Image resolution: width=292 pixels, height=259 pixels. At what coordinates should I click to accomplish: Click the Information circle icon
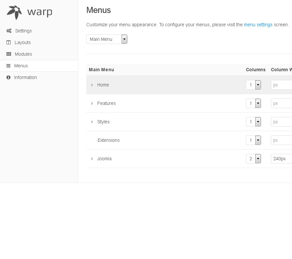coord(8,77)
